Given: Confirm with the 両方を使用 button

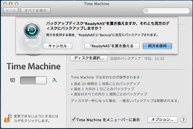Looking at the screenshot, I should (157, 46).
